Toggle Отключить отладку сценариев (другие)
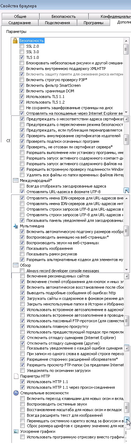 pyautogui.click(x=22, y=343)
